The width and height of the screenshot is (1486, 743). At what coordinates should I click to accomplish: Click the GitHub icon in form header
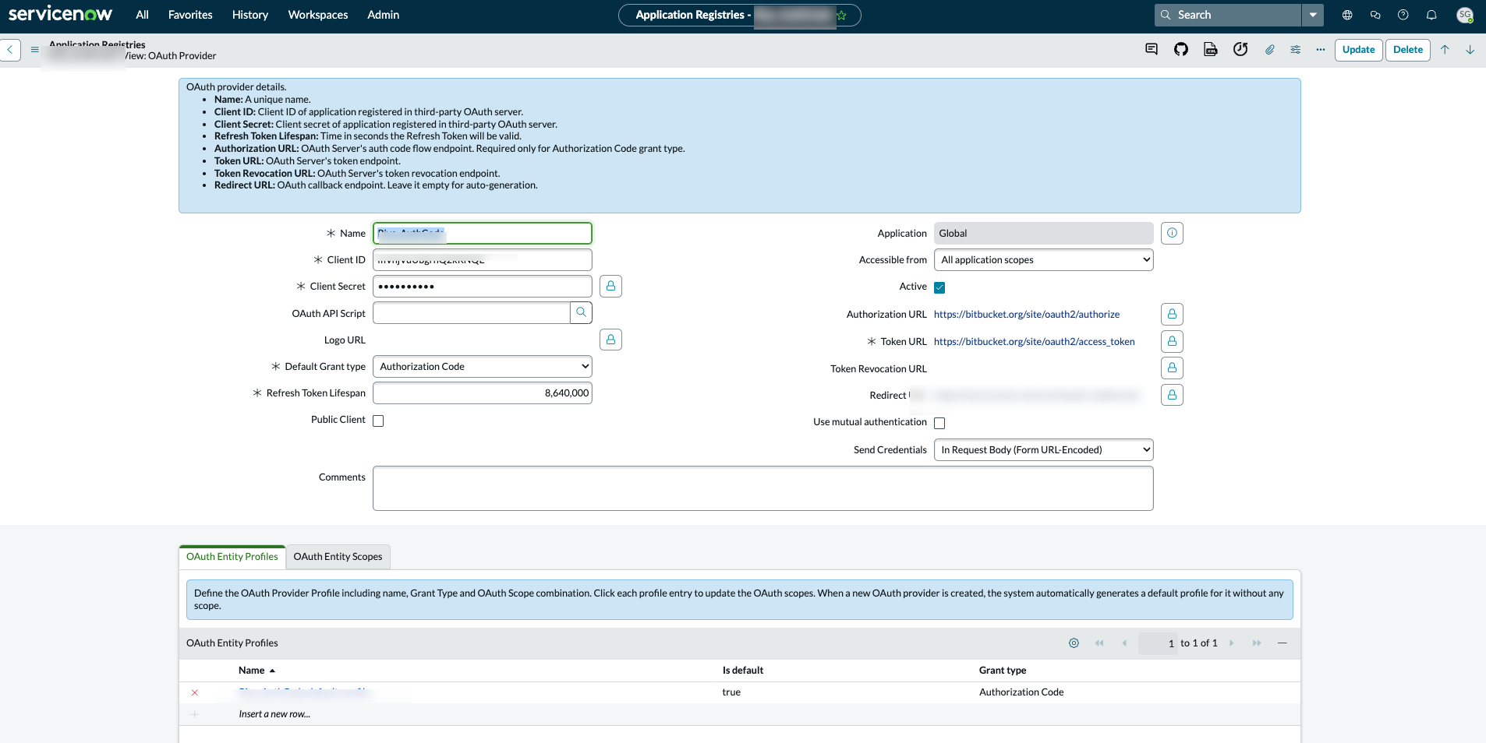click(x=1181, y=50)
